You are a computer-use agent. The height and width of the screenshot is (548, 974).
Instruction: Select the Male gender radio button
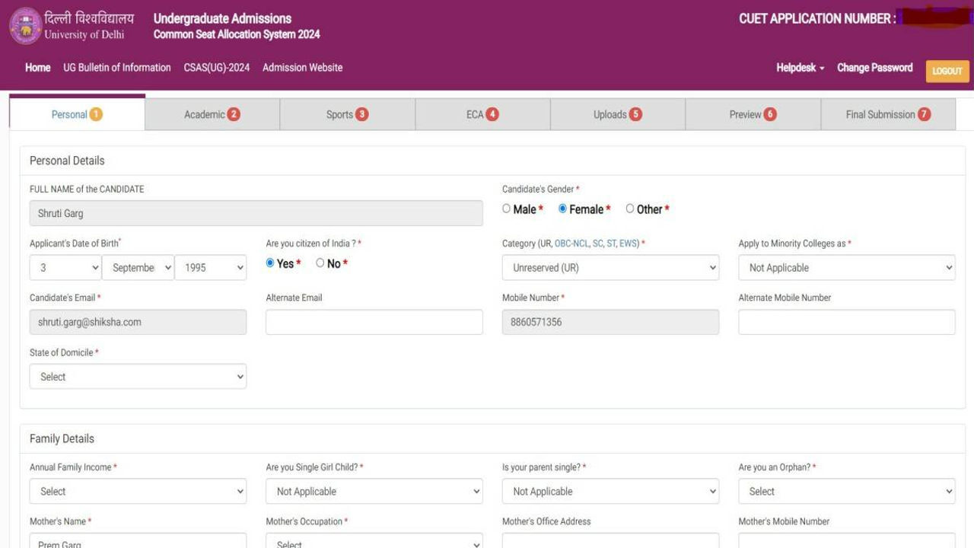(505, 208)
